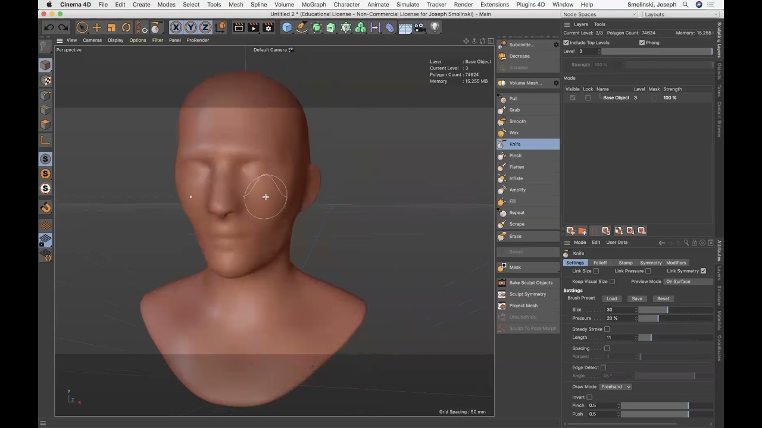Screen dimensions: 762x428
Task: Select the Erase sculpt brush
Action: point(528,236)
